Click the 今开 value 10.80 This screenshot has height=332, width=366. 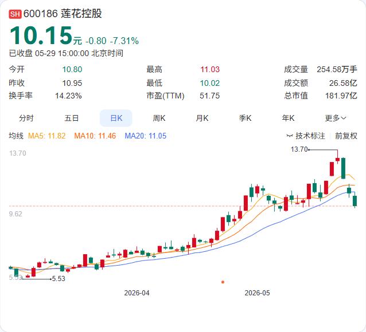tap(72, 69)
